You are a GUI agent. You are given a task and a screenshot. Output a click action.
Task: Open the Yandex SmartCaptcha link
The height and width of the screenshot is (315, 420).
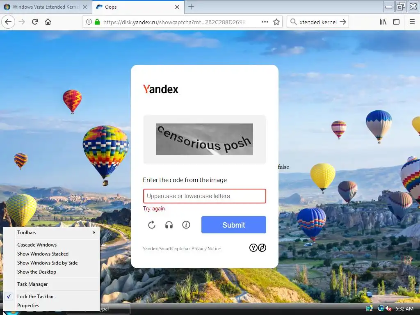[165, 249]
